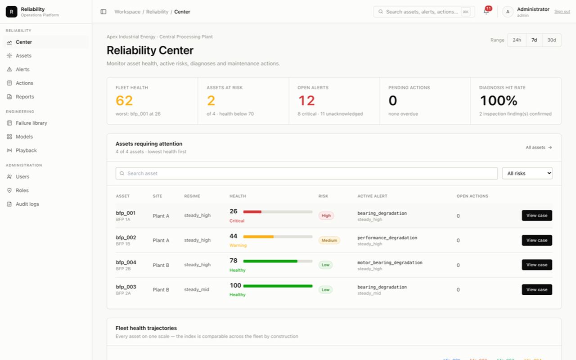Click the Assets icon in sidebar
Screen dimensions: 576x360
coord(9,56)
